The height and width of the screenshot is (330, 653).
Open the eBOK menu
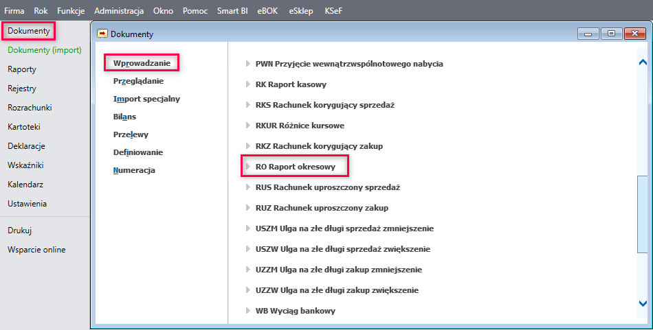(x=267, y=11)
